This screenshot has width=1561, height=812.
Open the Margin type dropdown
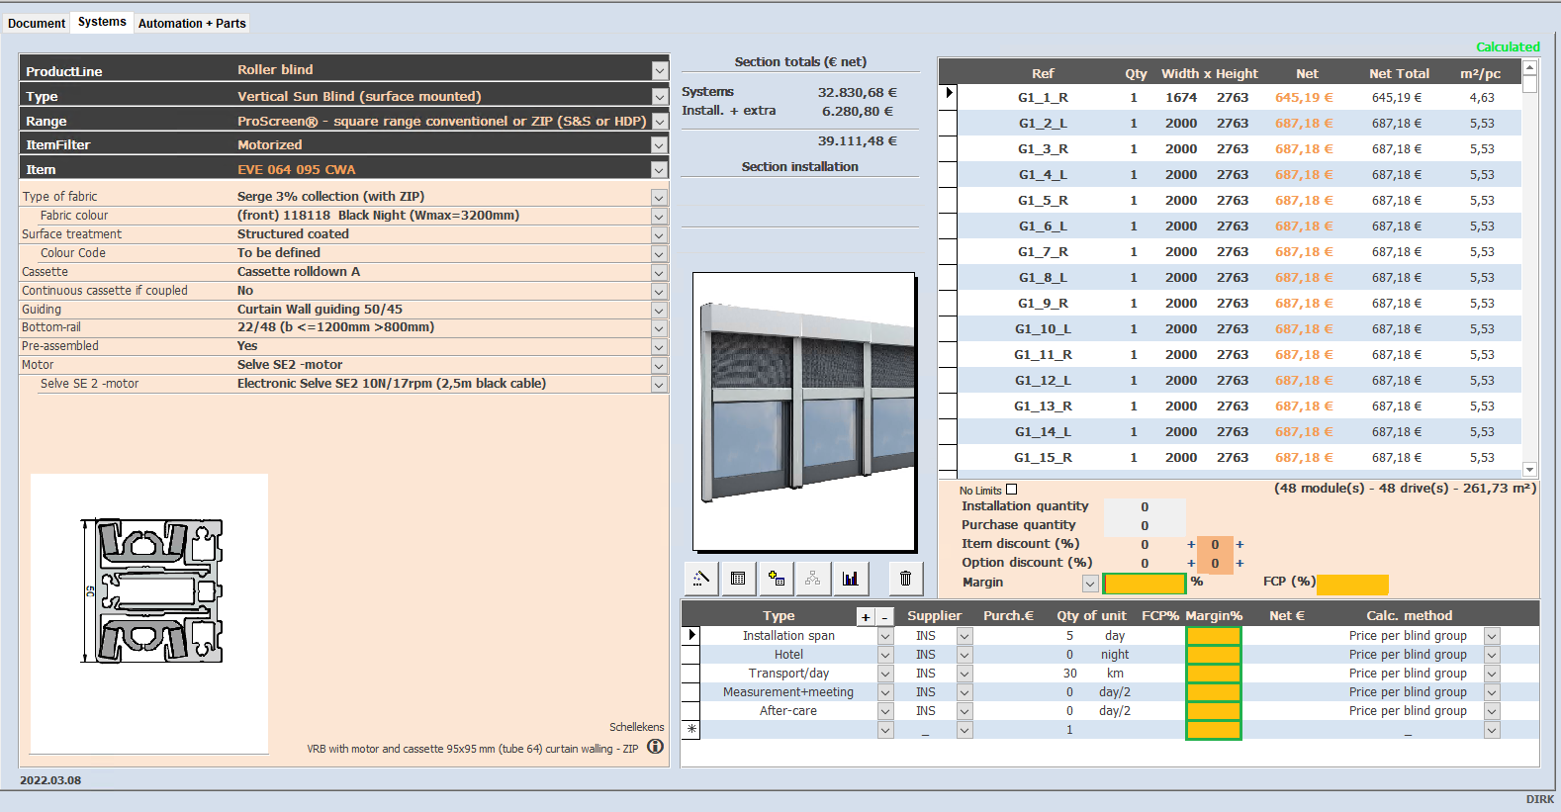coord(1090,584)
